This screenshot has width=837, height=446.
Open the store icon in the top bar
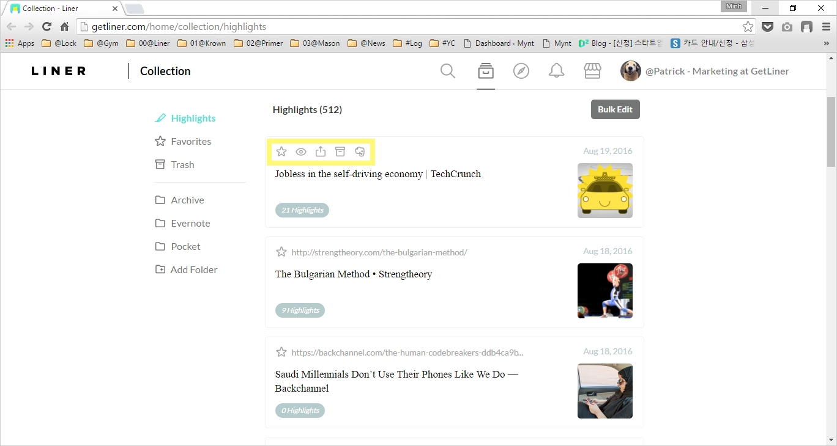(x=592, y=71)
